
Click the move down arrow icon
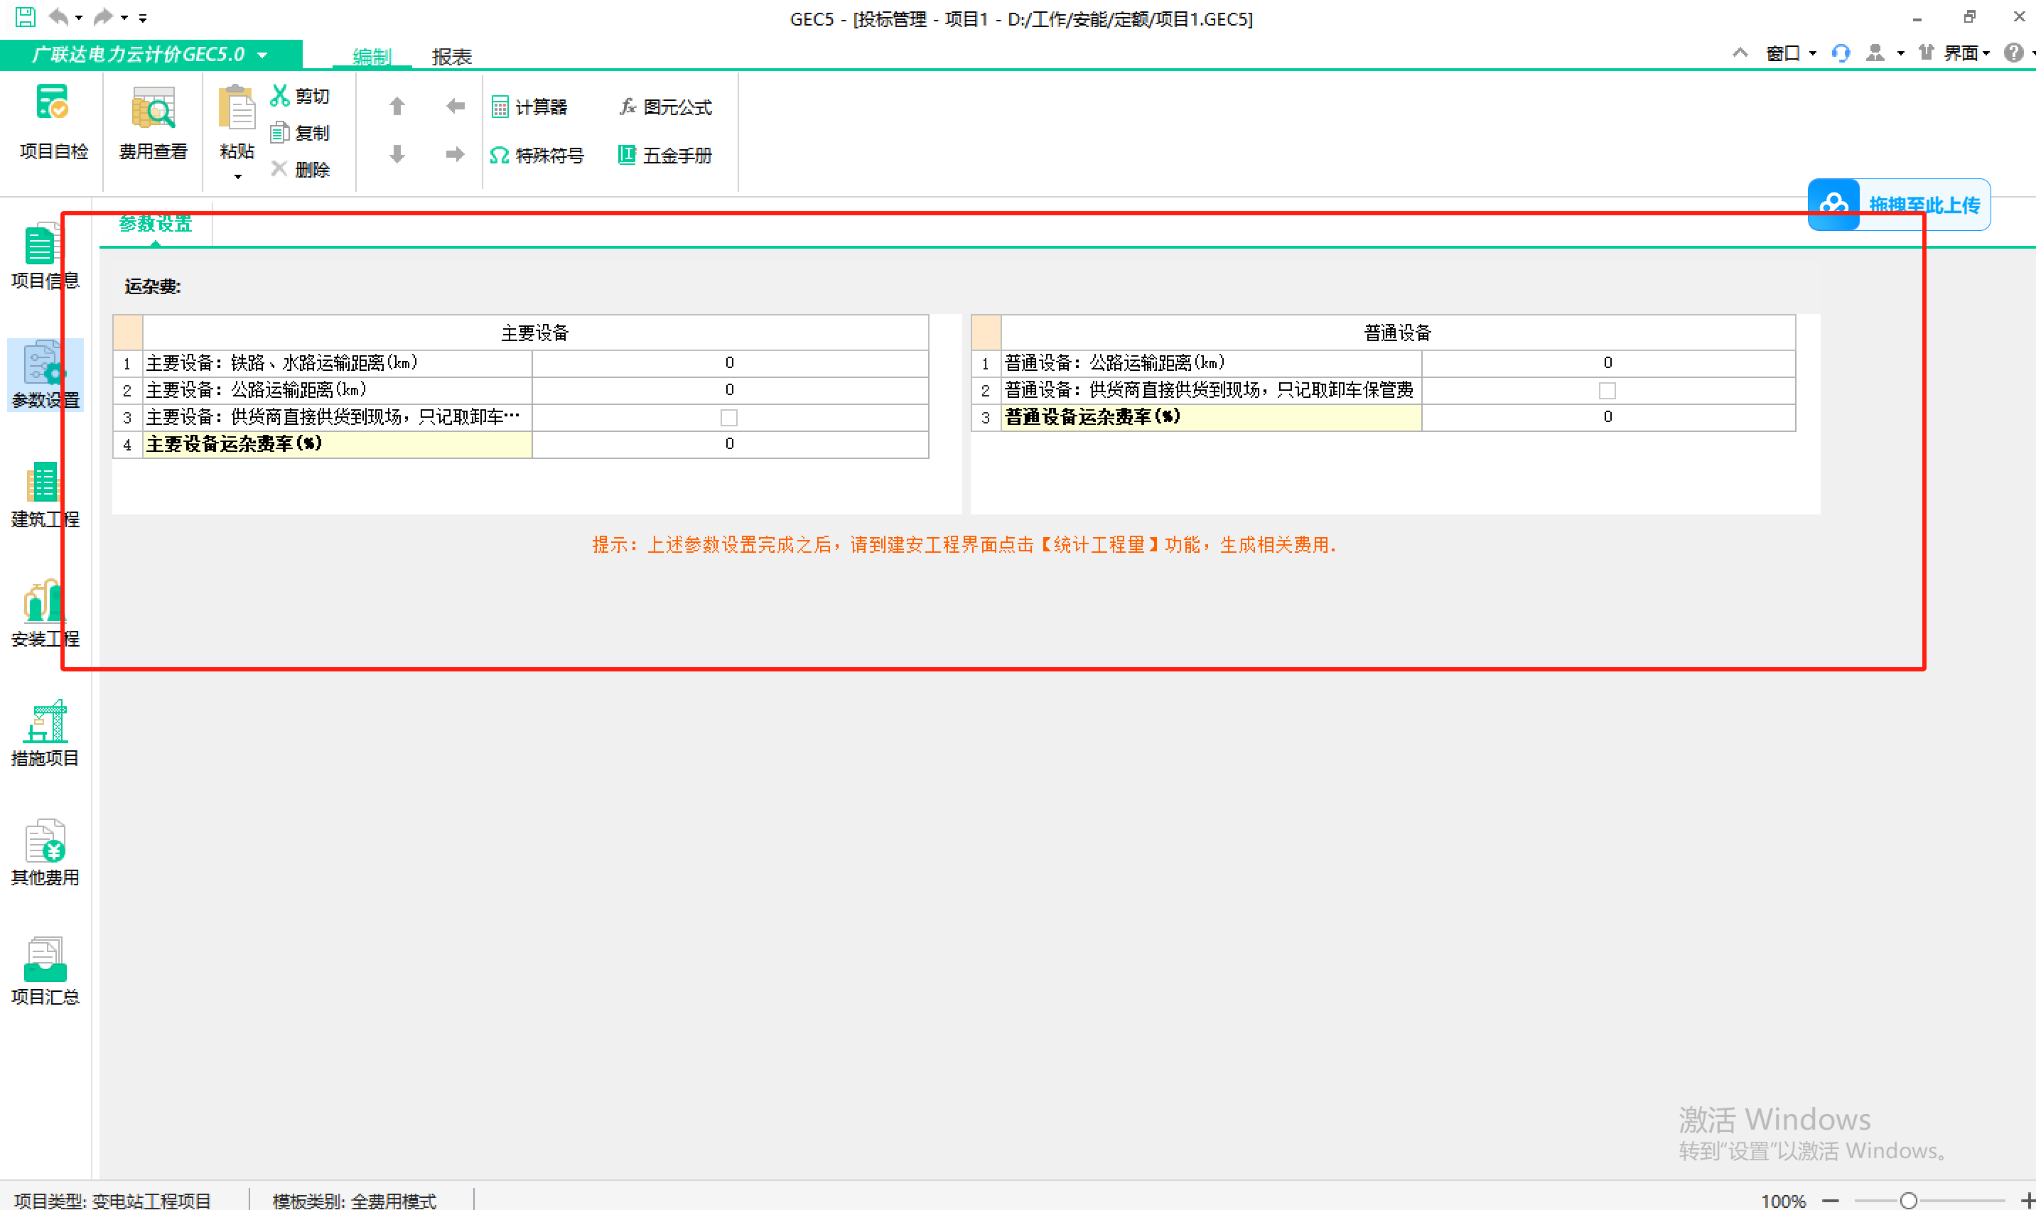(x=397, y=154)
